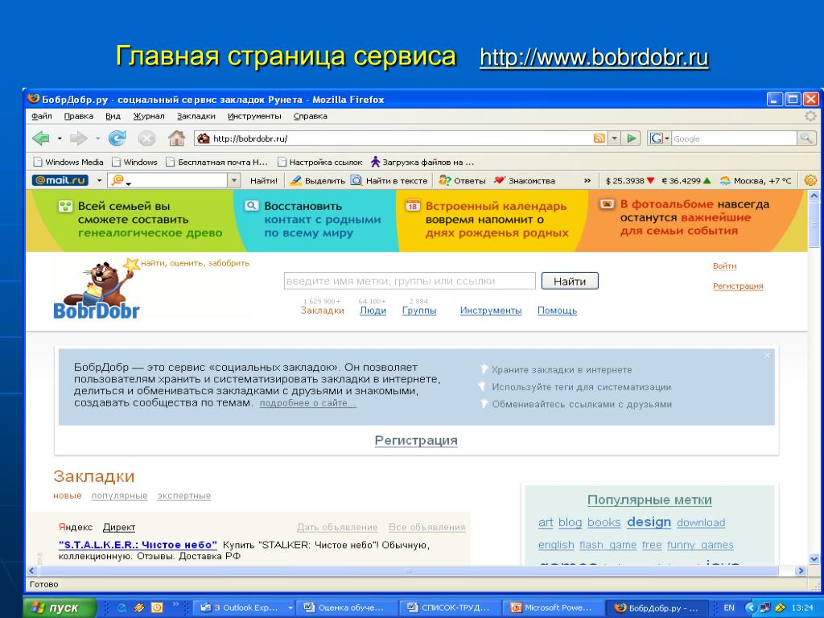The width and height of the screenshot is (824, 618).
Task: Click the BobrDobr beaver logo
Action: (x=97, y=290)
